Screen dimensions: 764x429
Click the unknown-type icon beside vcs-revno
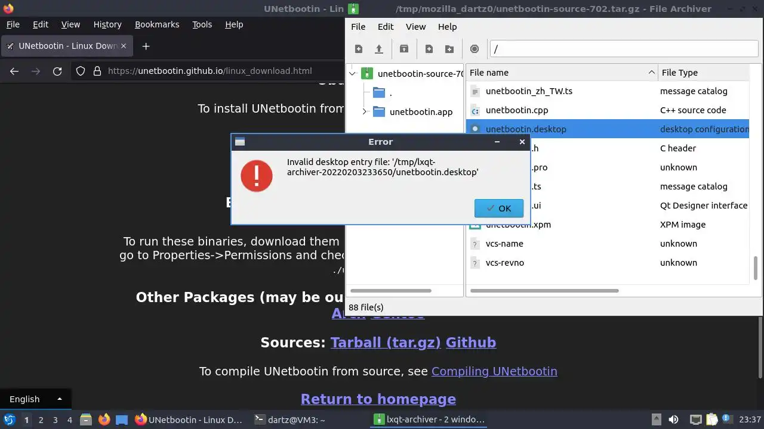click(475, 263)
